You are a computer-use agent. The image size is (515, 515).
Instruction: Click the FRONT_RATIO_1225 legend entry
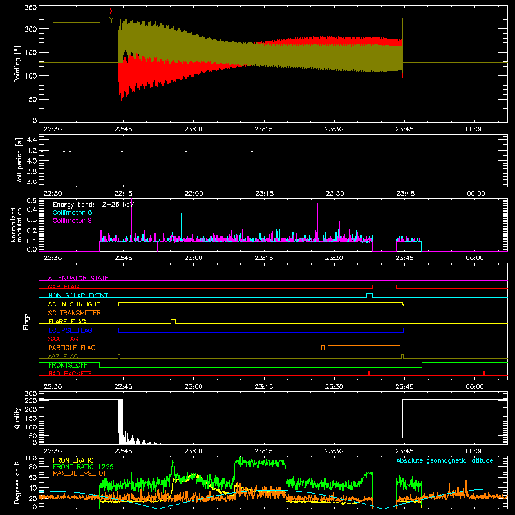click(x=84, y=467)
